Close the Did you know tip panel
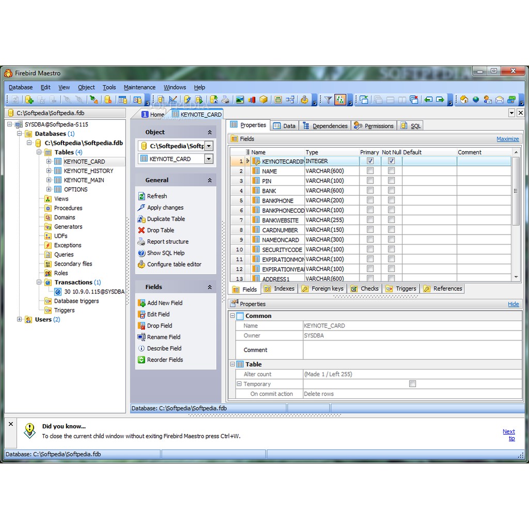This screenshot has height=529, width=529. point(11,424)
